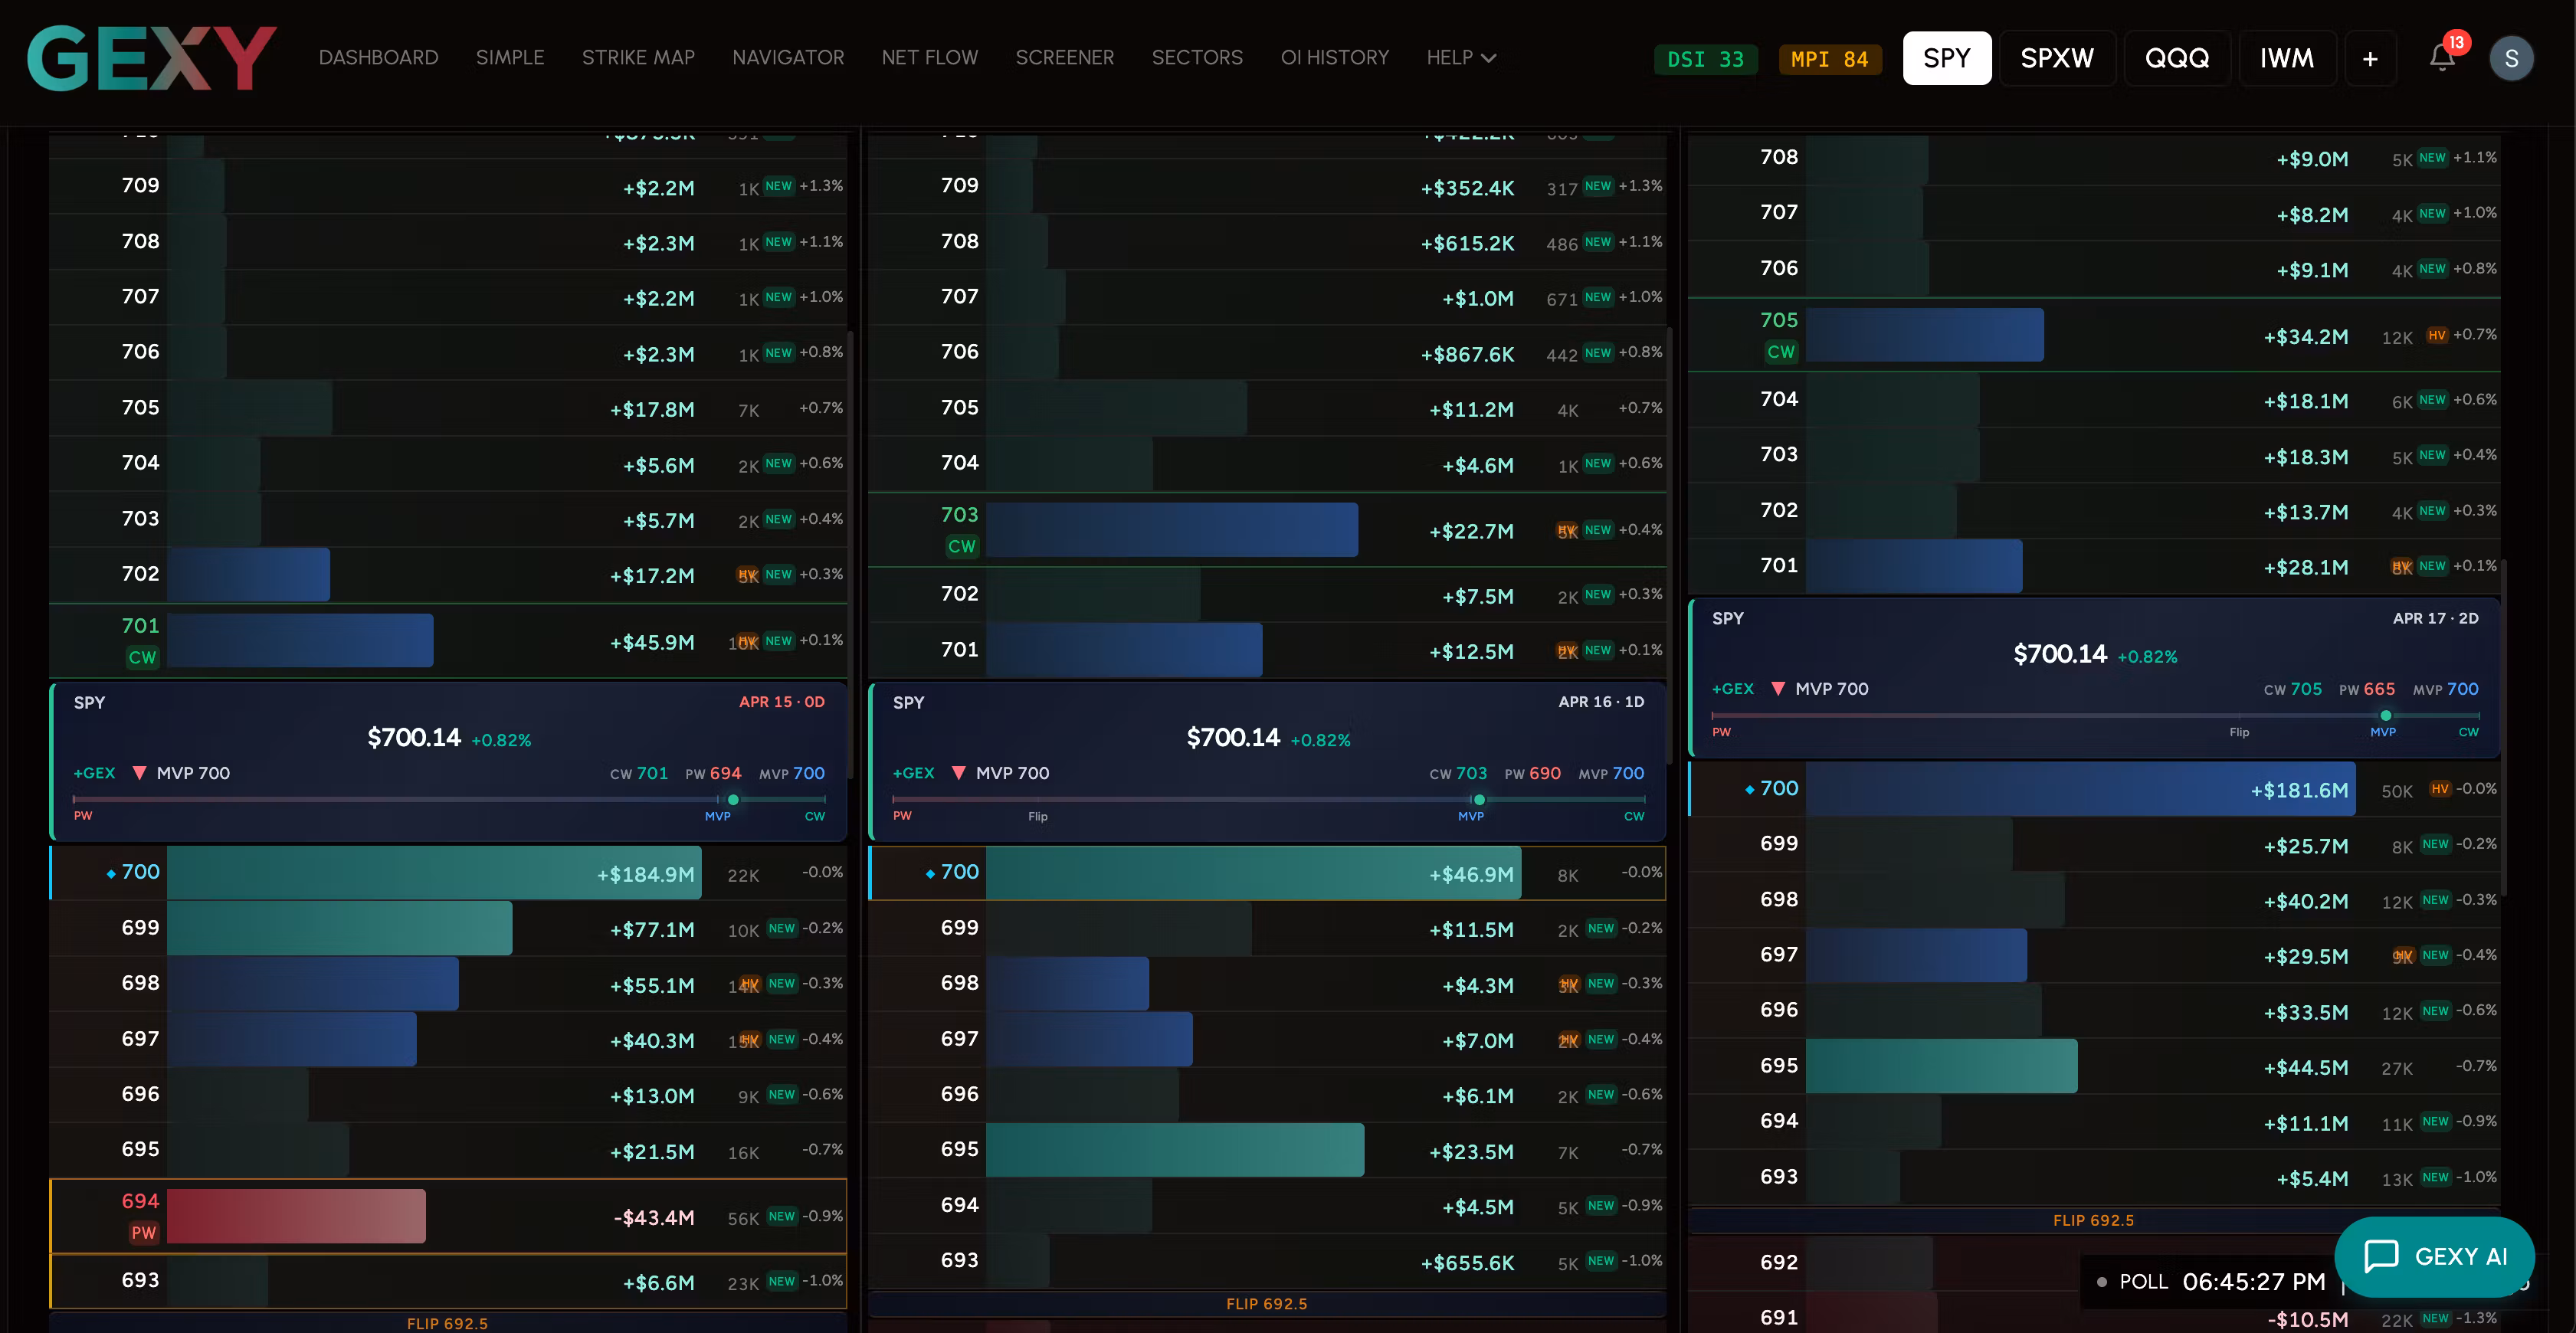Switch to the NAVIGATOR page
This screenshot has width=2576, height=1333.
pos(788,58)
